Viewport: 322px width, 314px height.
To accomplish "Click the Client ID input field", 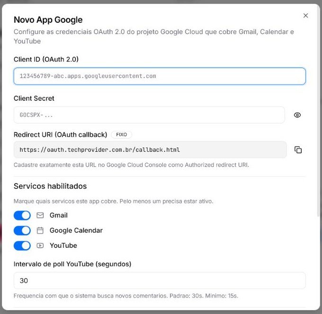I will pyautogui.click(x=160, y=76).
